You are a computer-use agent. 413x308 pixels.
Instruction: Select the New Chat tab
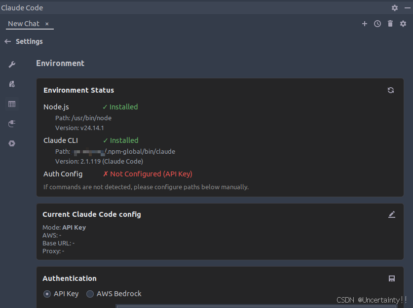[x=24, y=24]
